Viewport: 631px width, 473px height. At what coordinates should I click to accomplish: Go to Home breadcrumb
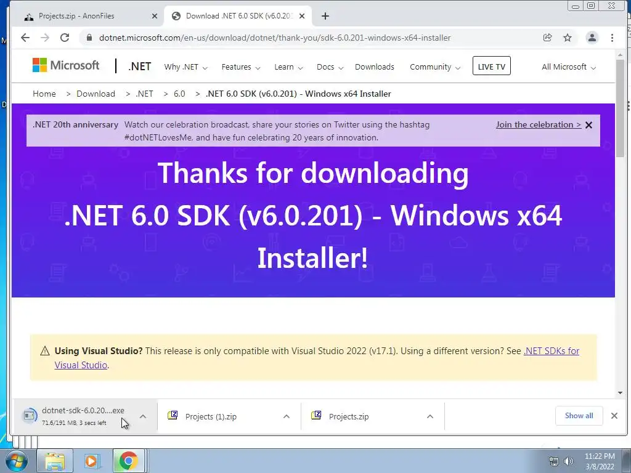click(44, 94)
